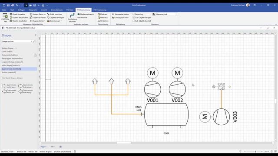Click the vertical scrollbar thumb
This screenshot has width=278, height=156.
(275, 101)
